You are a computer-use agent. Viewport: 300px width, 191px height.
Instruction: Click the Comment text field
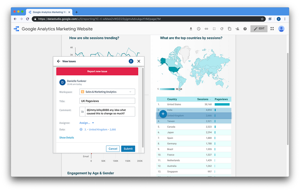pyautogui.click(x=110, y=112)
